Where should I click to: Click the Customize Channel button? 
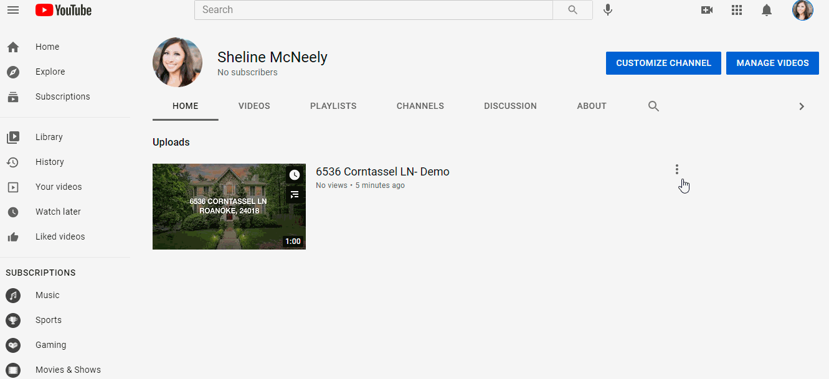pos(663,63)
